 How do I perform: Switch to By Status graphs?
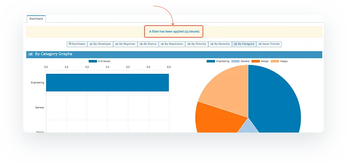pos(148,44)
